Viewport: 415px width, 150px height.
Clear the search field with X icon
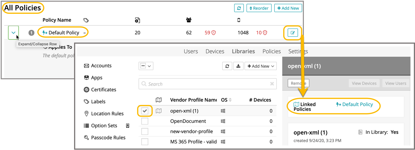coord(272,84)
